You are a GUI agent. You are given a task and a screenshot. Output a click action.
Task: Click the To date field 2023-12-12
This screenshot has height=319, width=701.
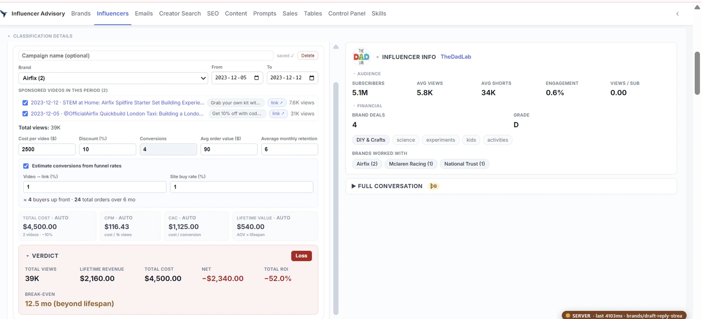pos(292,78)
